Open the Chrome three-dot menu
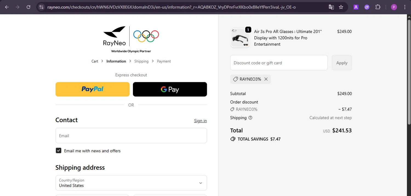The height and width of the screenshot is (196, 411). tap(405, 7)
